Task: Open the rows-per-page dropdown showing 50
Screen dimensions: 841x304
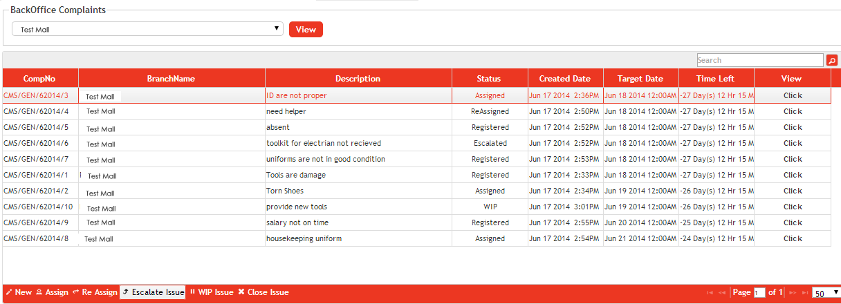Action: pyautogui.click(x=826, y=293)
